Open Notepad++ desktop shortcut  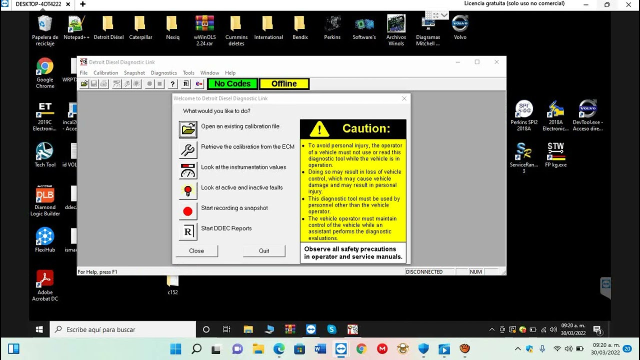(76, 28)
